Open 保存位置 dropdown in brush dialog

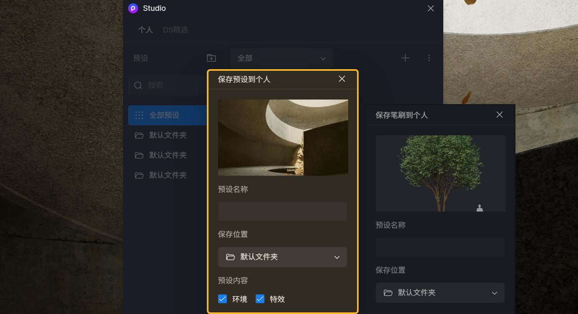[440, 293]
